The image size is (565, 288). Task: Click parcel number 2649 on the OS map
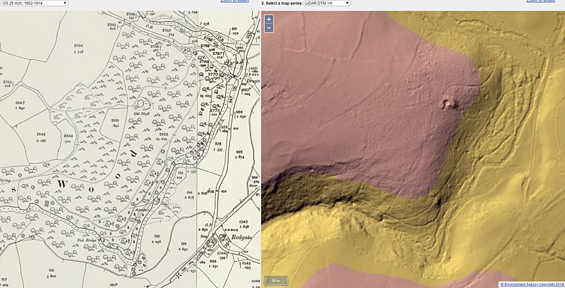pyautogui.click(x=68, y=136)
